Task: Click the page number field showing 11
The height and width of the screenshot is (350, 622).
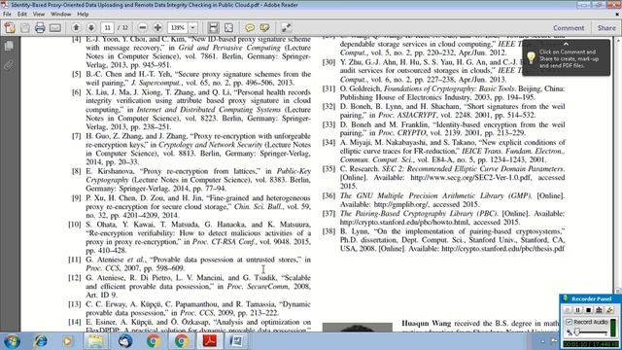Action: pyautogui.click(x=107, y=27)
